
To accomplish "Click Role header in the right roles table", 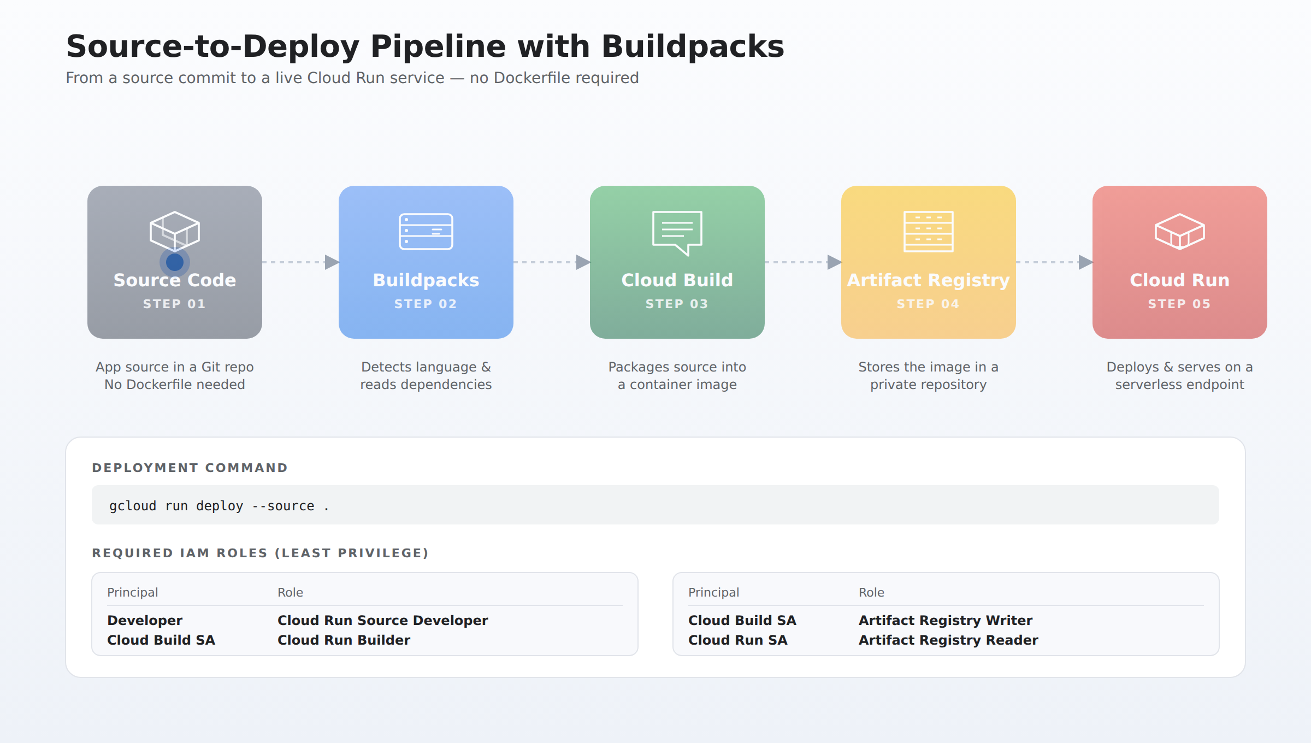I will (x=871, y=593).
